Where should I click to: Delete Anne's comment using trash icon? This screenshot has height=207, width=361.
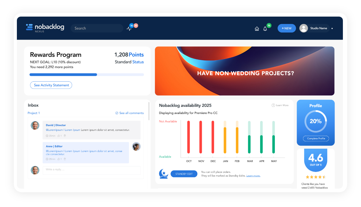[x=65, y=159]
